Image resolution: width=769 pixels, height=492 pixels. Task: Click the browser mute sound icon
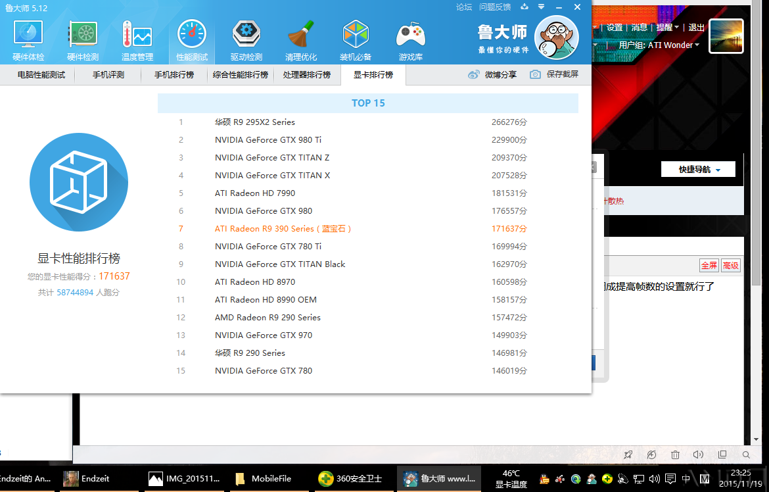699,455
